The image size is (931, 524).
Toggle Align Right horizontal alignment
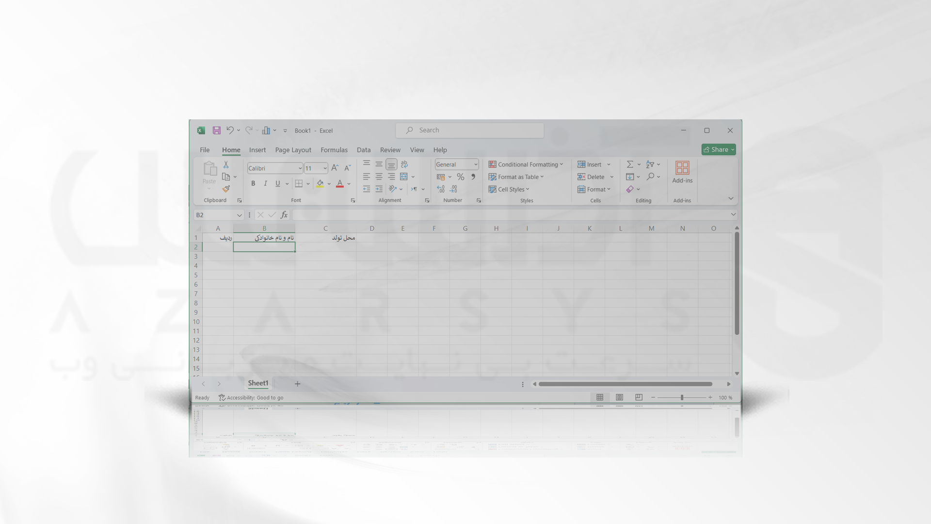pyautogui.click(x=391, y=177)
